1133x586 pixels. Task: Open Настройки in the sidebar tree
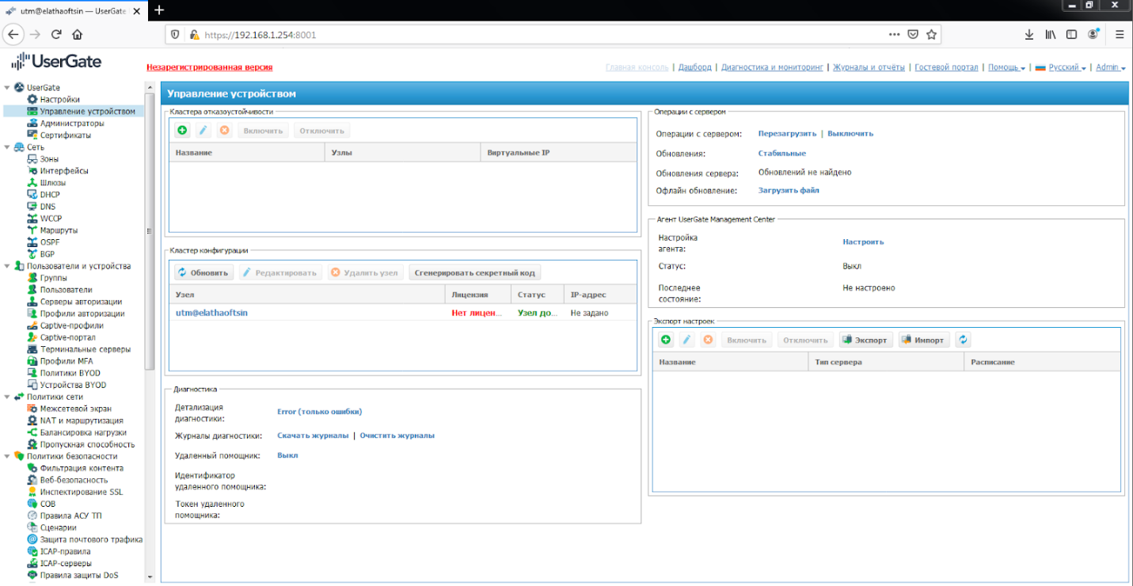point(60,100)
